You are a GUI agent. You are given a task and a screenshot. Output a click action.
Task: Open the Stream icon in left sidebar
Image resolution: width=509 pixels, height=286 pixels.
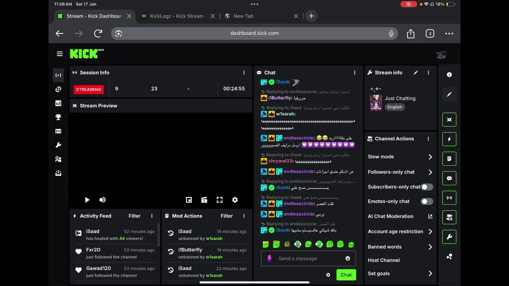(x=58, y=75)
